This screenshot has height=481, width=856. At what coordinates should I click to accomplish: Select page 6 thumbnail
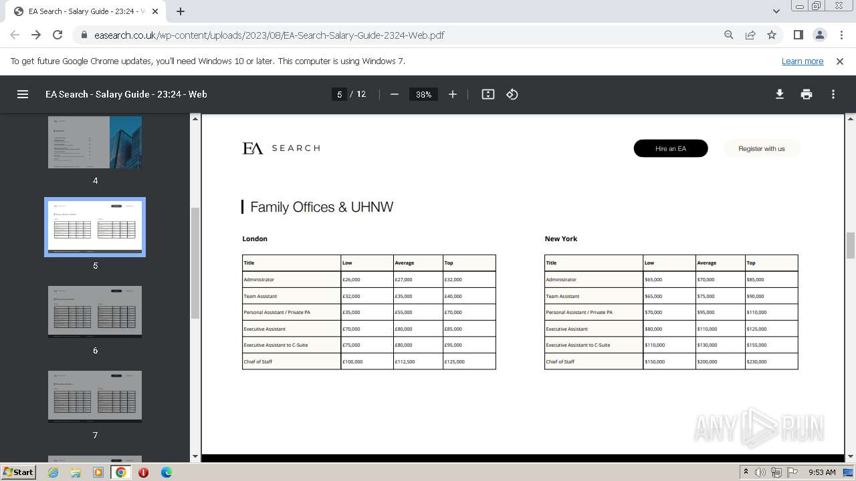click(x=95, y=311)
